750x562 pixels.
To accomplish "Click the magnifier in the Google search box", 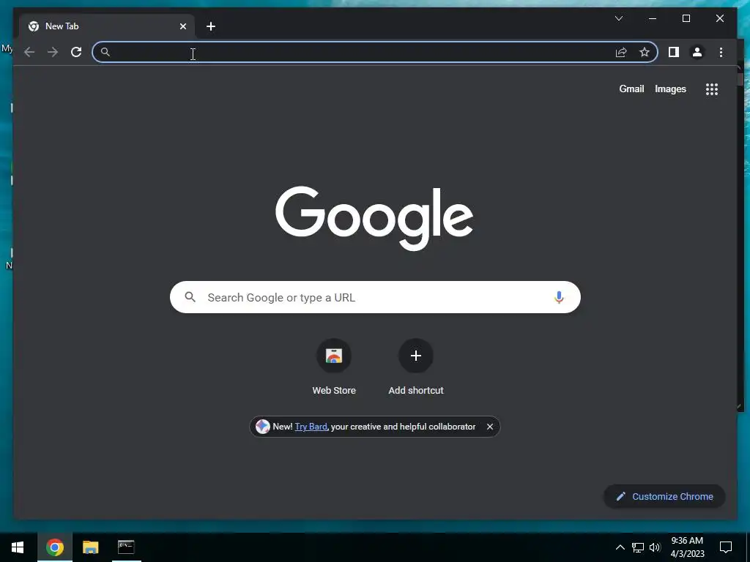I will (190, 297).
